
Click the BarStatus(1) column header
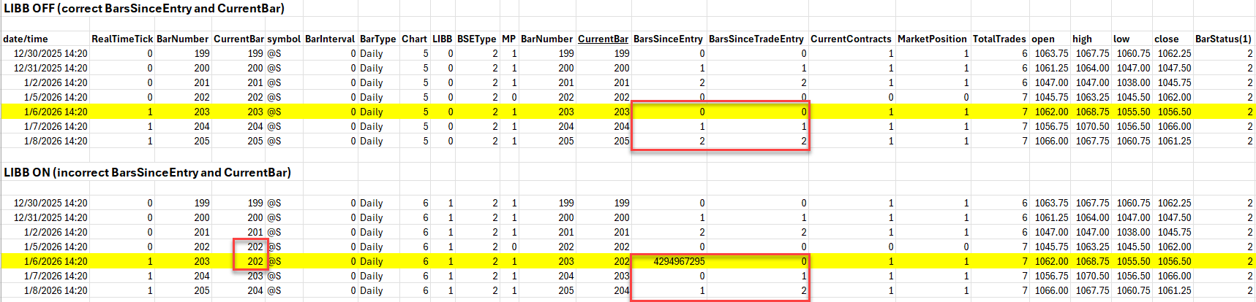pyautogui.click(x=1224, y=39)
